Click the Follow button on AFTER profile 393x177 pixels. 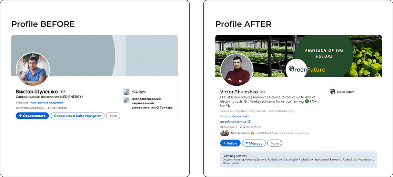point(230,143)
